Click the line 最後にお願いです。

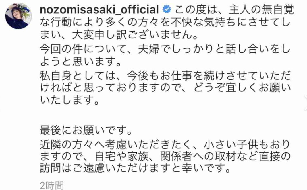click(86, 132)
